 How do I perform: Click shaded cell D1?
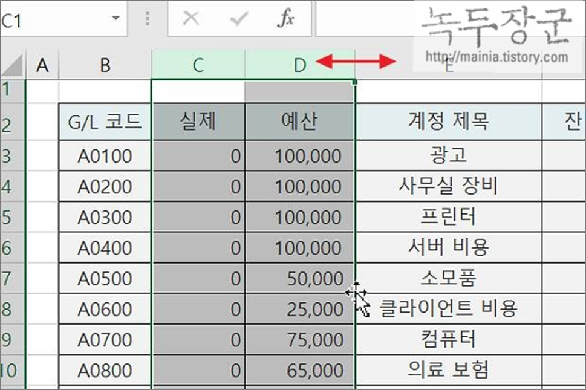point(299,91)
